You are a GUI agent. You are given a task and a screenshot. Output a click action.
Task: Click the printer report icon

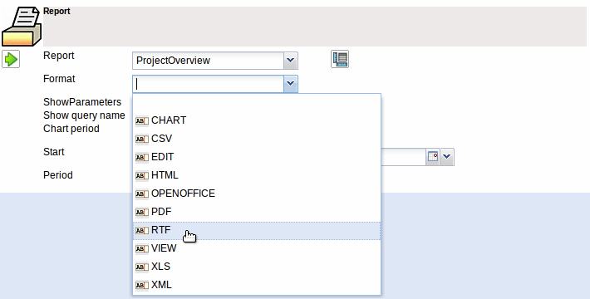point(22,27)
